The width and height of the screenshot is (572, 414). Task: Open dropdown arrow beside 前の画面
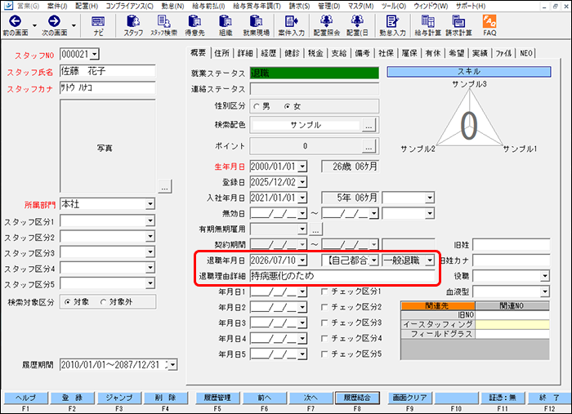pos(34,25)
